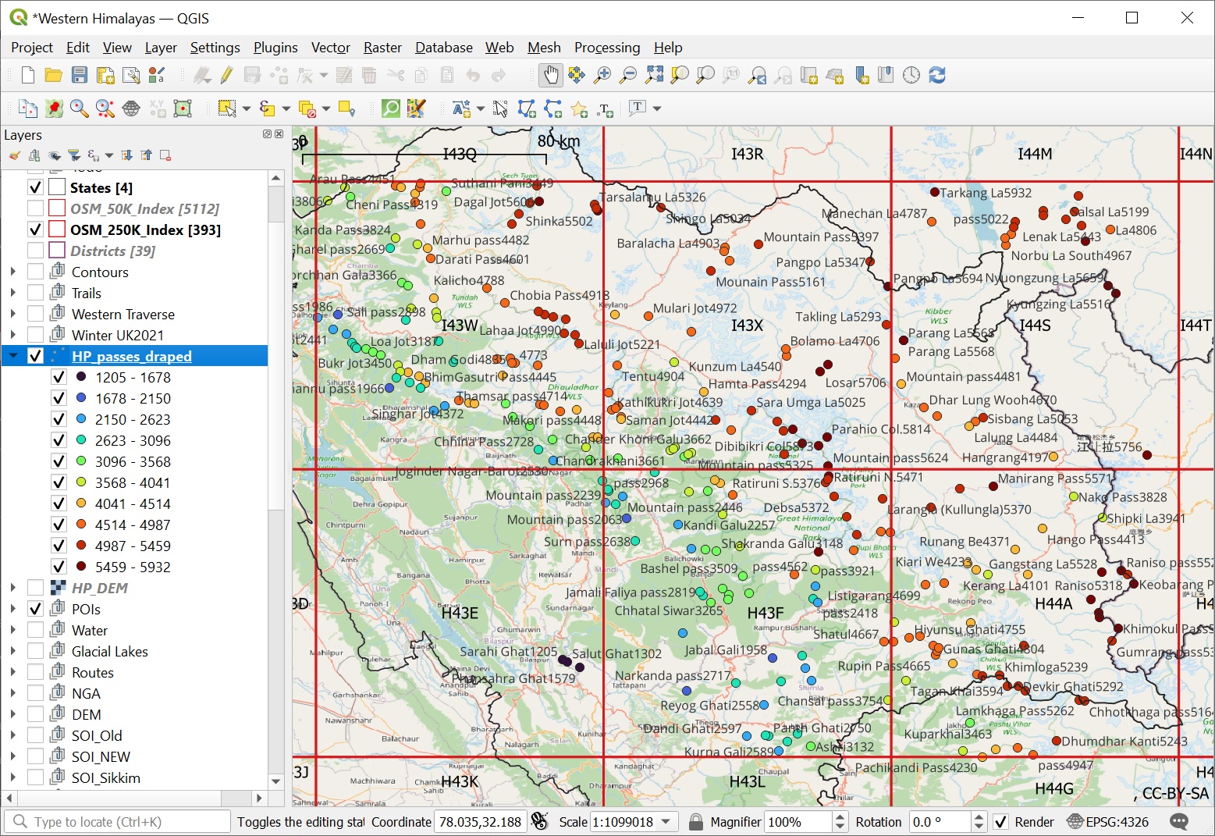Uncheck the OSM_250K_Index layer

(35, 229)
